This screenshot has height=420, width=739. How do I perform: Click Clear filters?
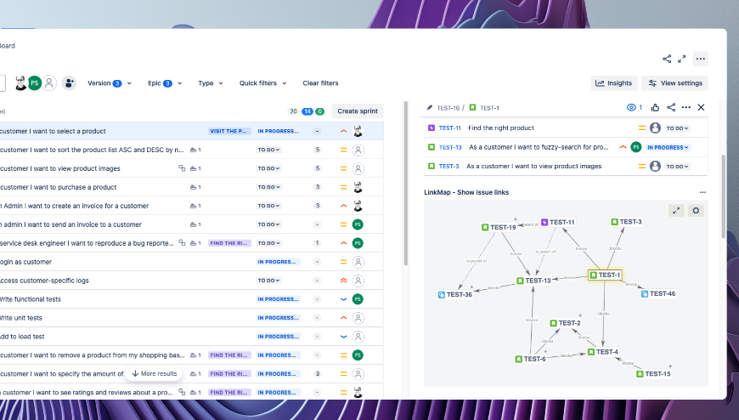pyautogui.click(x=320, y=83)
